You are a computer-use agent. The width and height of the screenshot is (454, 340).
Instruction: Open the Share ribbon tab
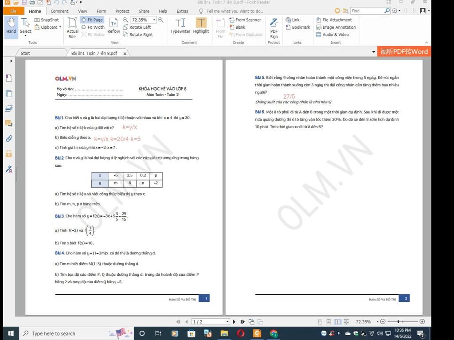(144, 11)
